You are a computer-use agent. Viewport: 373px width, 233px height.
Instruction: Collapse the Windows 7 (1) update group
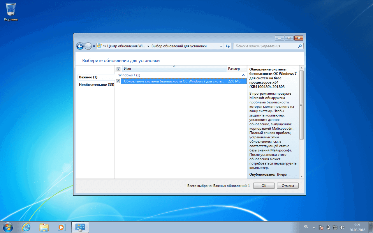(x=243, y=75)
